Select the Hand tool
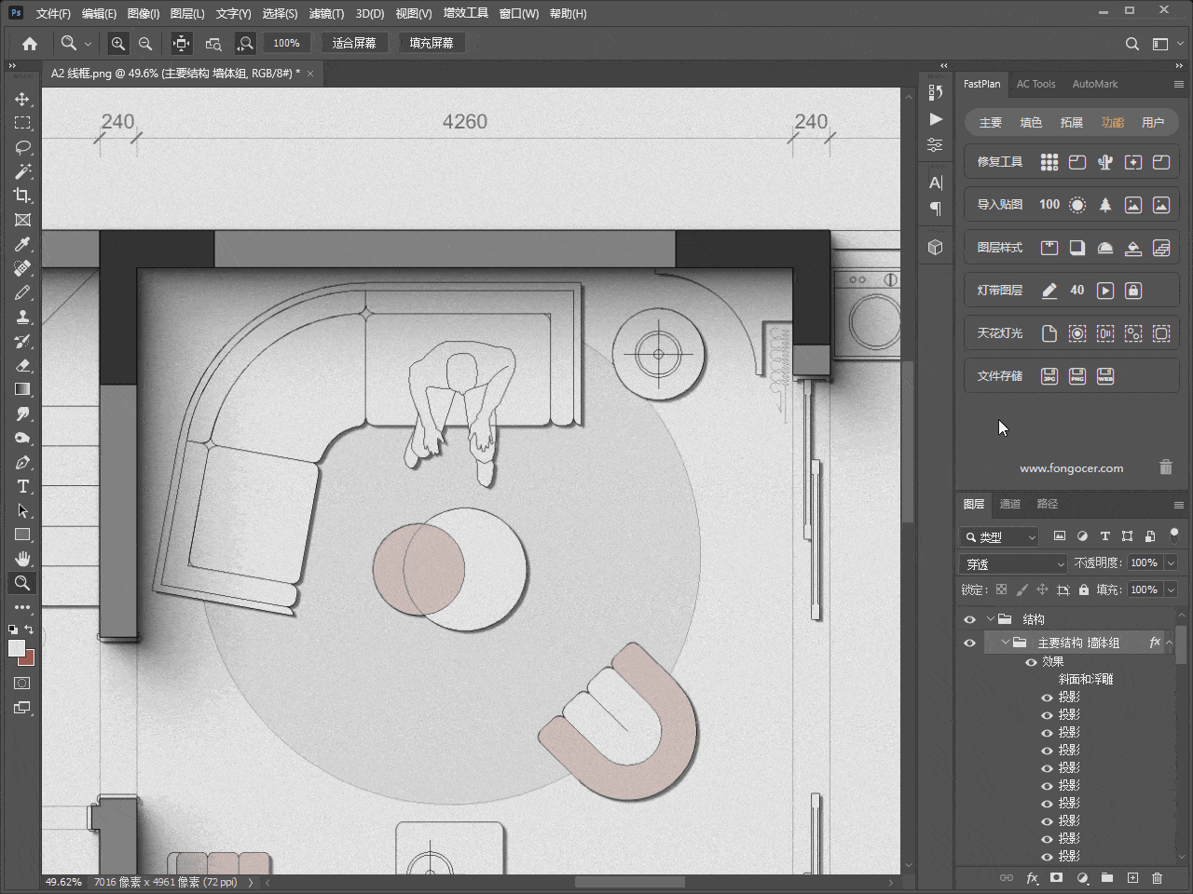 tap(22, 559)
